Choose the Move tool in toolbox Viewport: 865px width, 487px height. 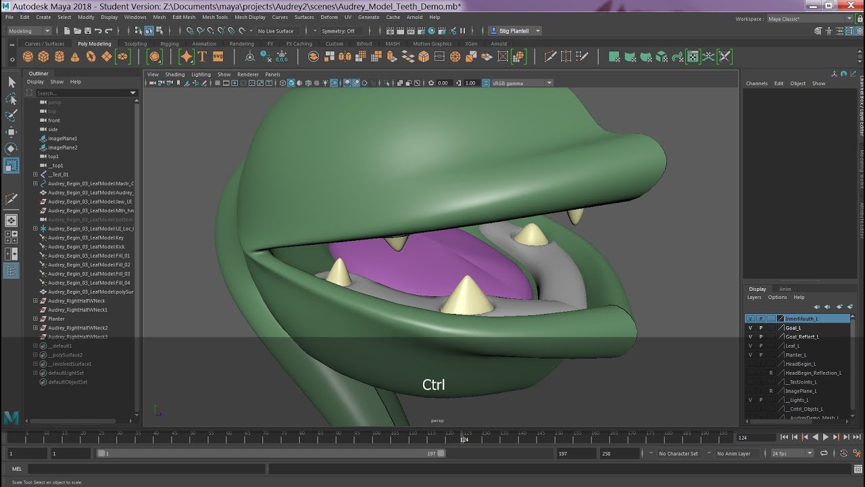point(11,132)
